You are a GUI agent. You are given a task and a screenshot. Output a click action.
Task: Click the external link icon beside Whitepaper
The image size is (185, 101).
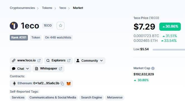[61, 69]
